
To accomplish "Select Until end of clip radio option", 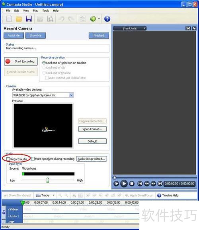I will pos(44,68).
